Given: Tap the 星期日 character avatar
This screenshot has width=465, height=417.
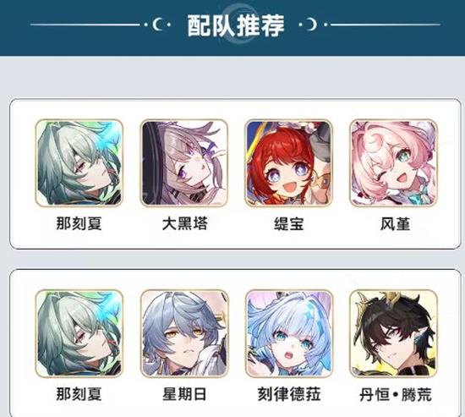Looking at the screenshot, I should point(183,333).
